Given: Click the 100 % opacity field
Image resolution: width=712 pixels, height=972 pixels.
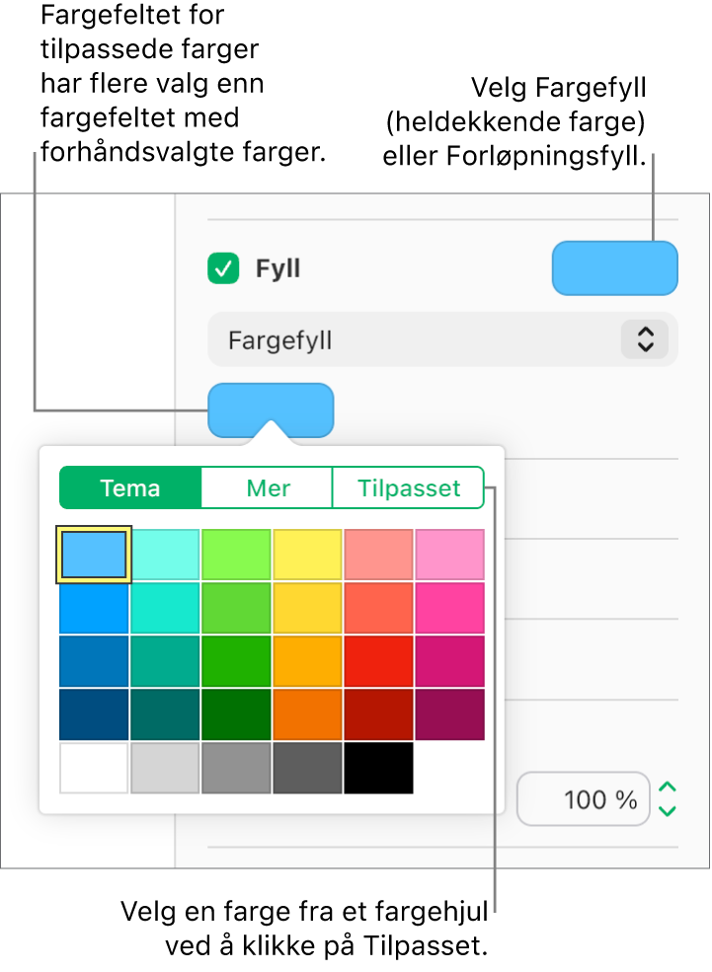Looking at the screenshot, I should (x=583, y=799).
